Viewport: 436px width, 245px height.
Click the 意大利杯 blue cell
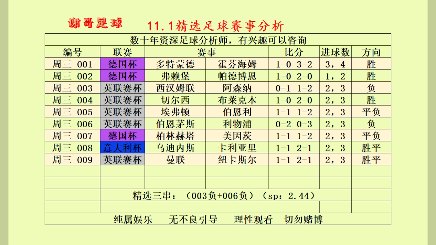tap(122, 148)
